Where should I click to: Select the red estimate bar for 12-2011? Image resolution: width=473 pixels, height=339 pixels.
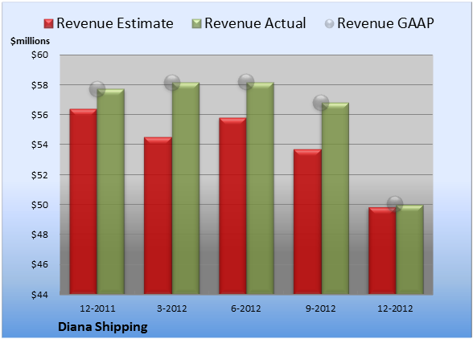[x=84, y=202]
